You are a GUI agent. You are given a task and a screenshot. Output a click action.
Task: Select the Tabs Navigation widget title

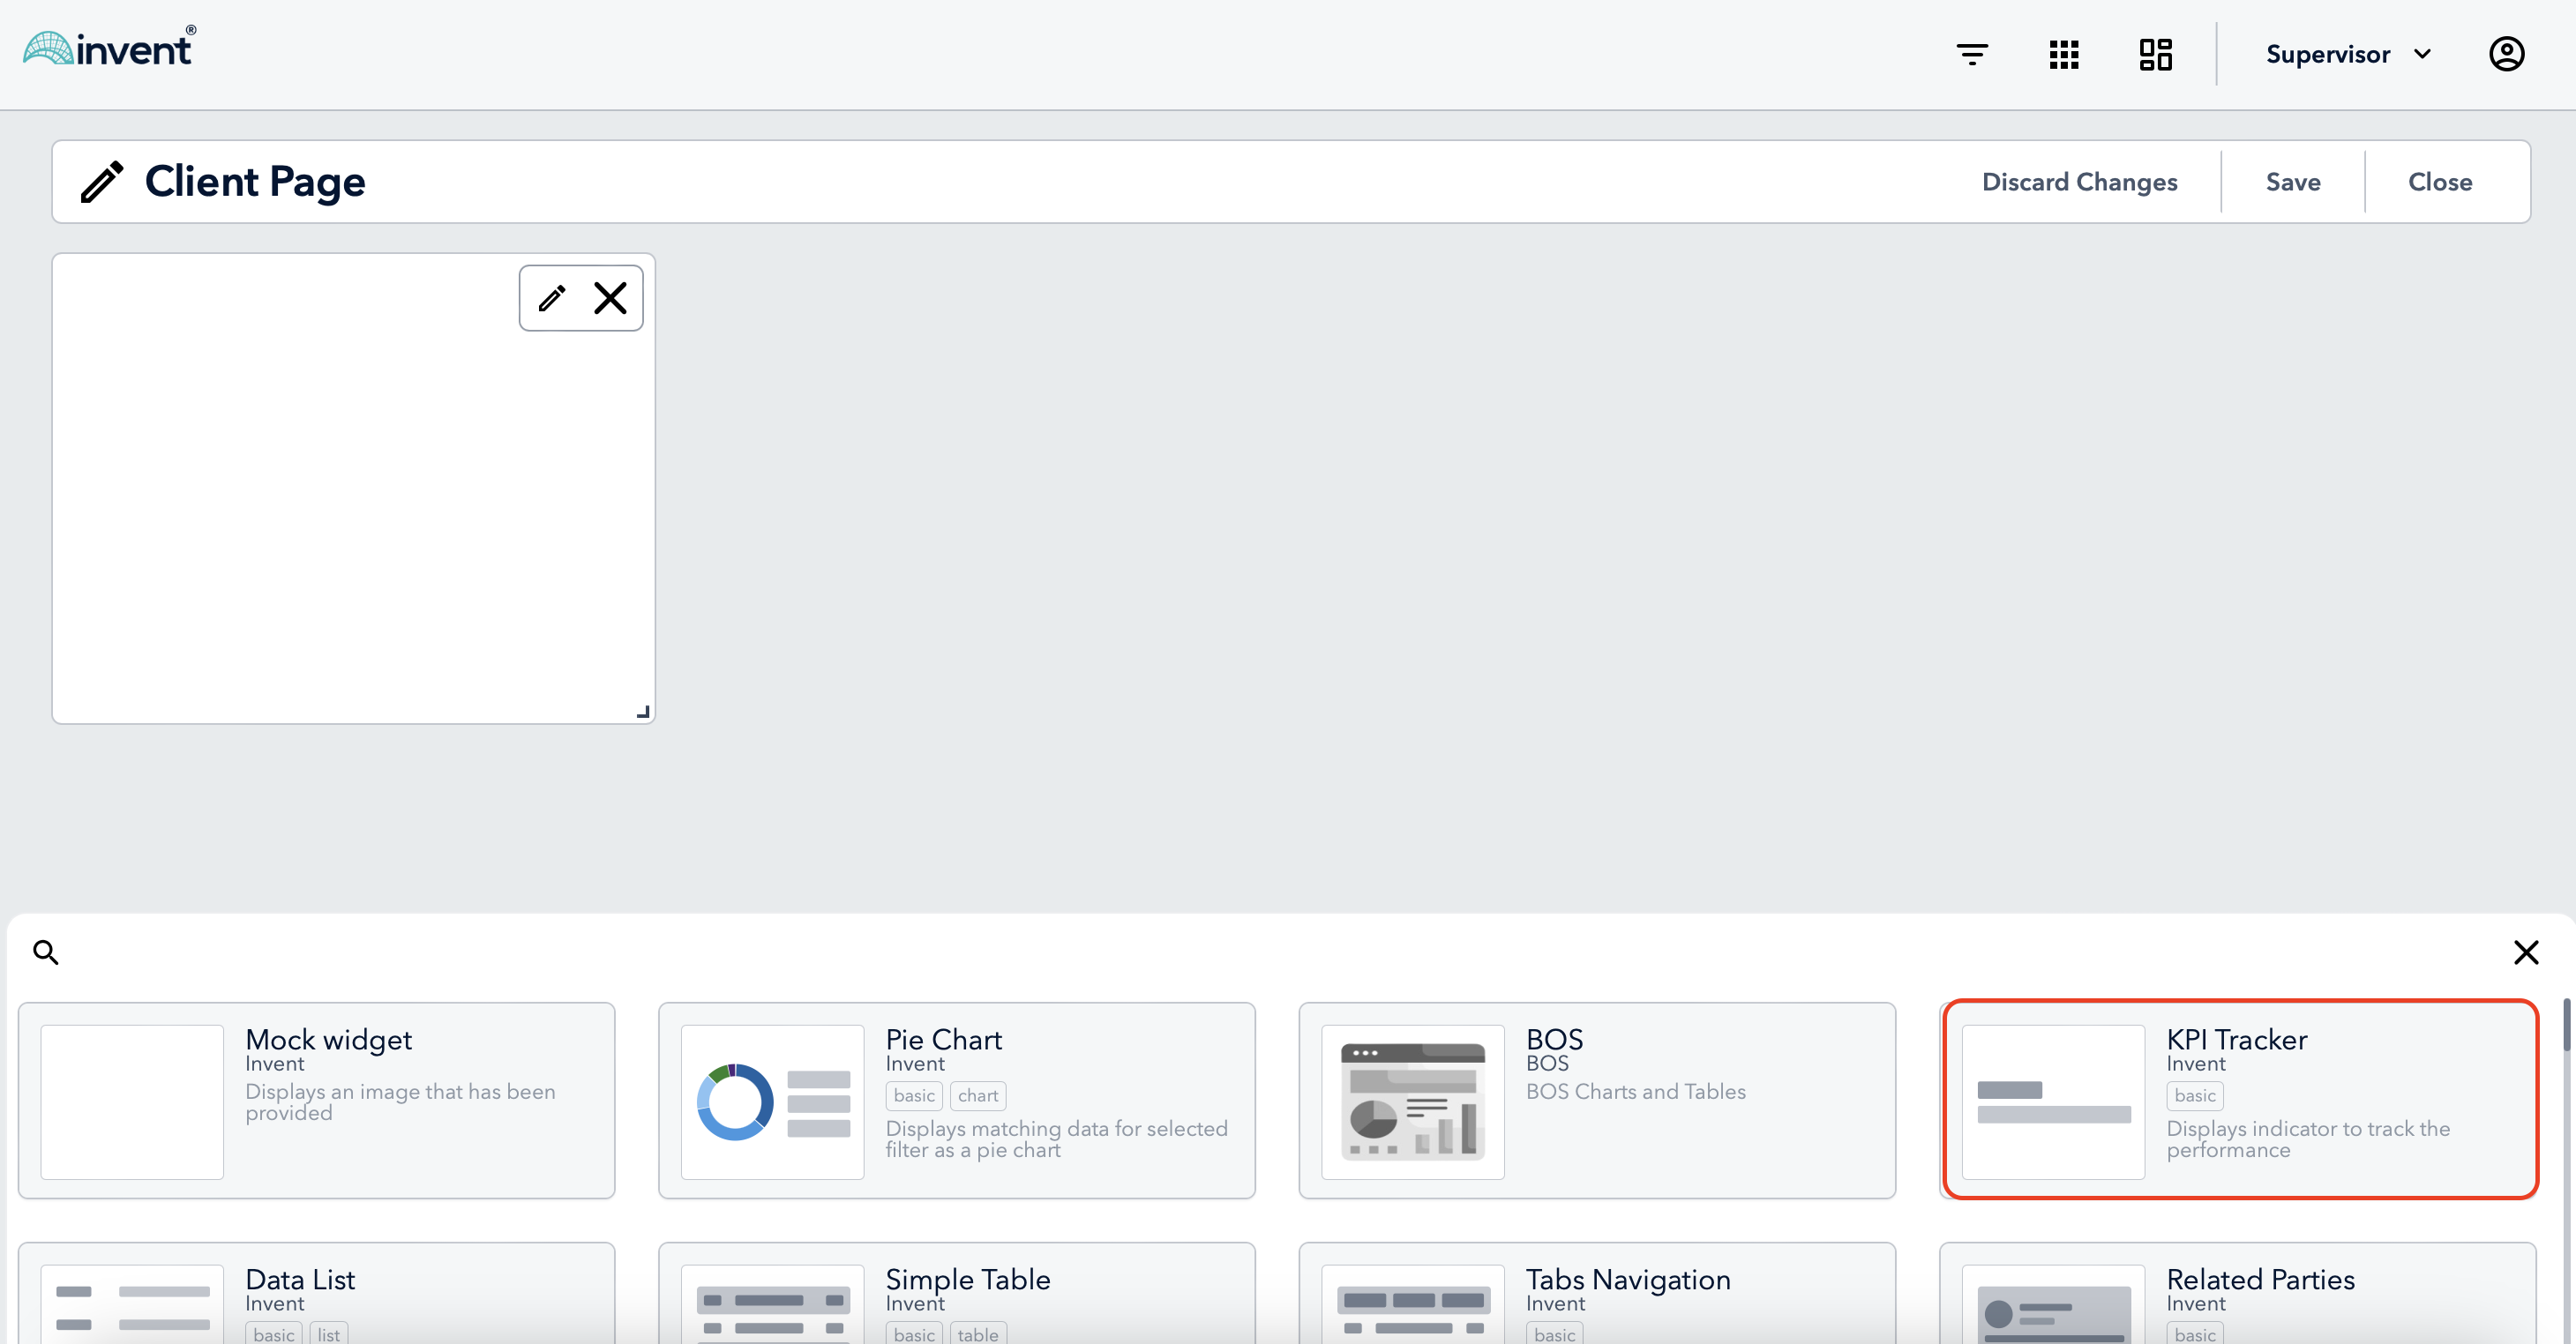(1628, 1280)
